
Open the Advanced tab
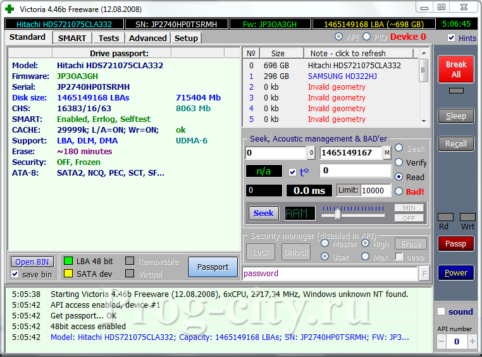point(148,38)
